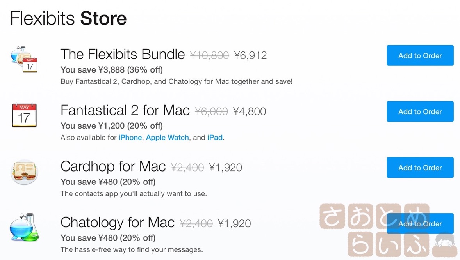Open the iPhone link under Fantastical
Image resolution: width=460 pixels, height=260 pixels.
130,138
